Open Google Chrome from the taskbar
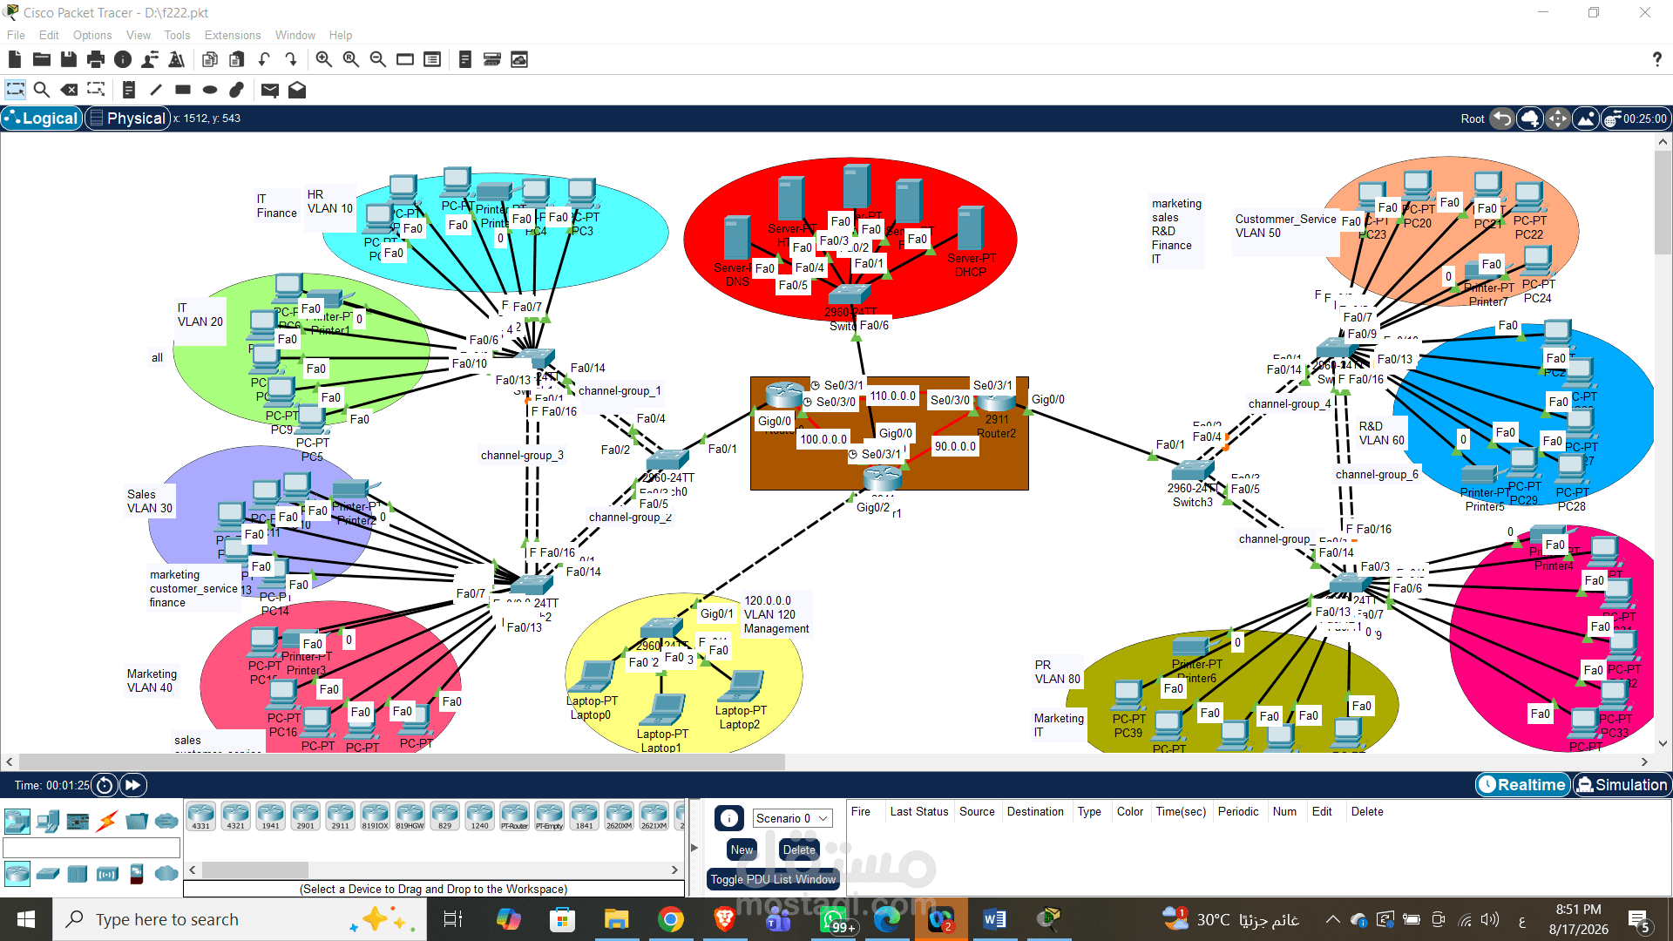This screenshot has width=1673, height=941. 670,919
